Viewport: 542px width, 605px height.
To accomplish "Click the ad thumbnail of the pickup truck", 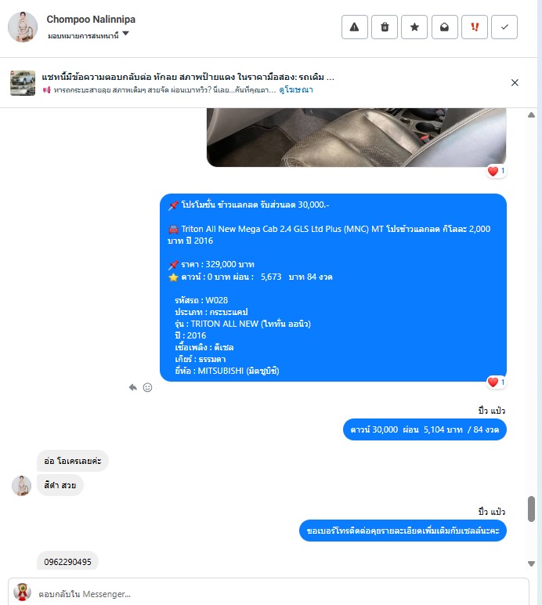I will click(23, 83).
